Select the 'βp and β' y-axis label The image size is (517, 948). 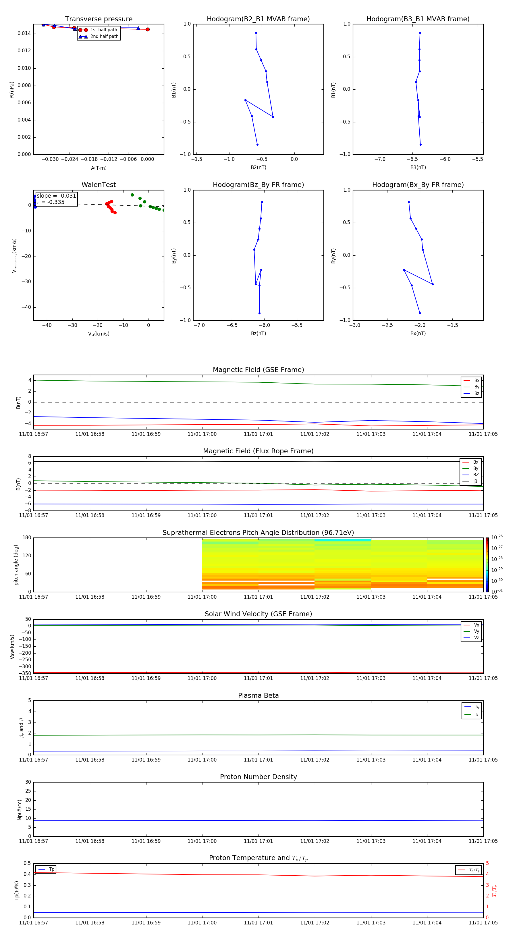click(x=21, y=728)
